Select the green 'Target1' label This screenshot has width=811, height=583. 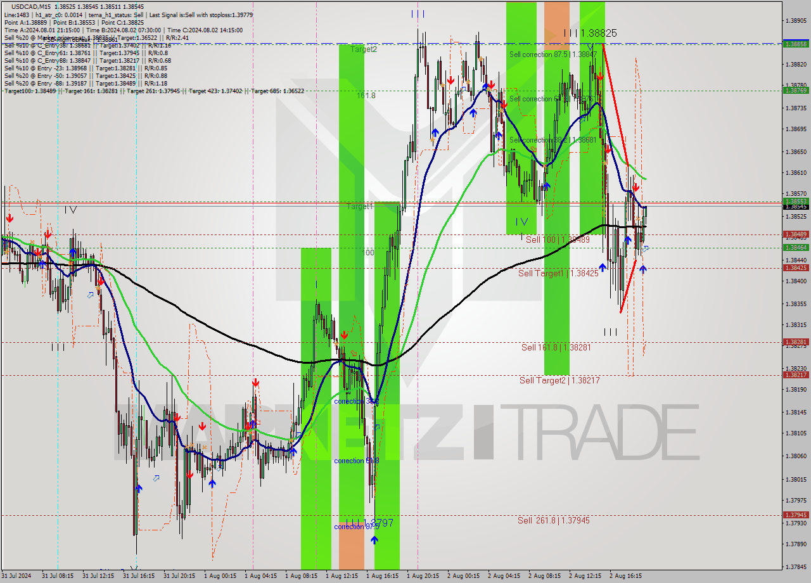[x=360, y=207]
